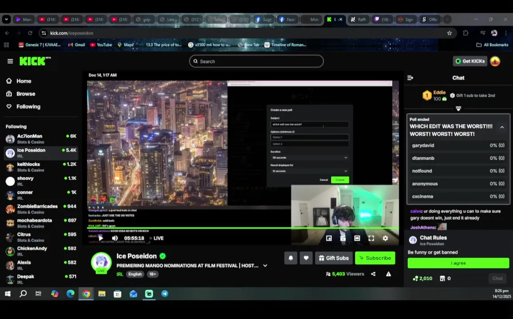Open Timeline of Roman bookmark
513x319 pixels.
coord(285,45)
